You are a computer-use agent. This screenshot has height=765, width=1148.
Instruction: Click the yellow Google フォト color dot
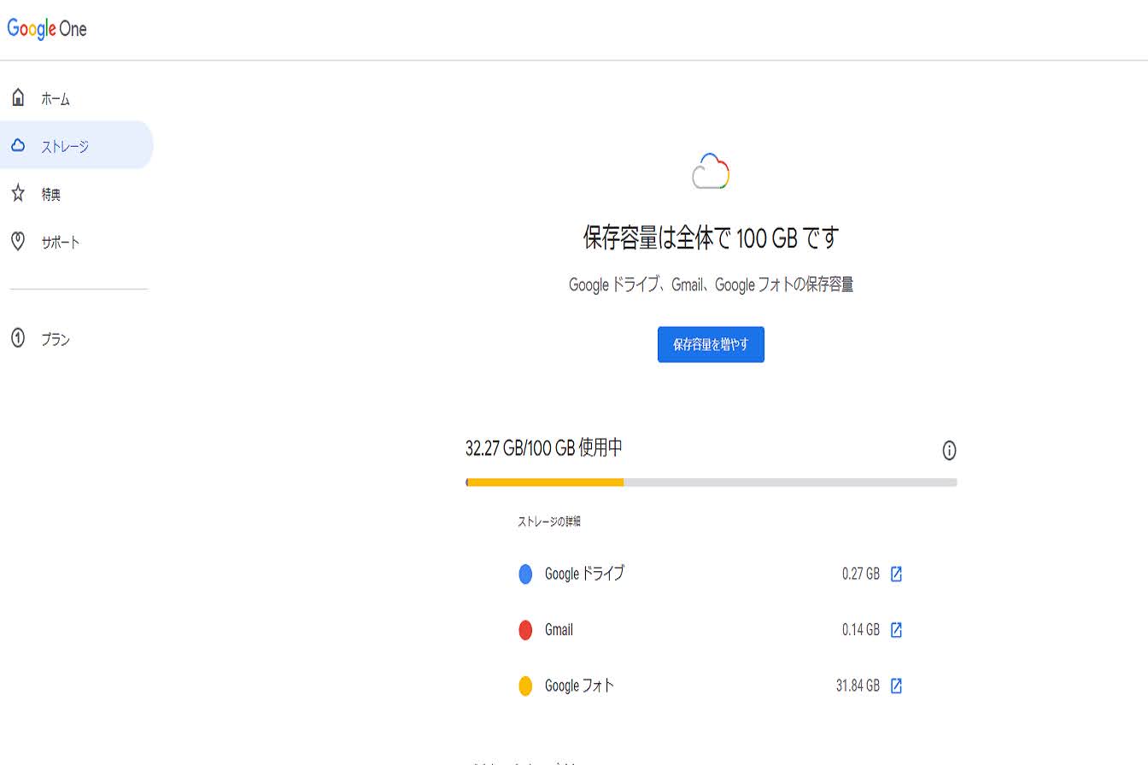pos(525,686)
